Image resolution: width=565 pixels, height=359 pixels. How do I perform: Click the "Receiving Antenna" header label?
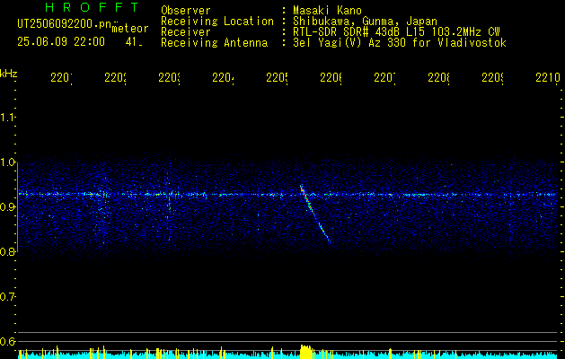point(214,43)
